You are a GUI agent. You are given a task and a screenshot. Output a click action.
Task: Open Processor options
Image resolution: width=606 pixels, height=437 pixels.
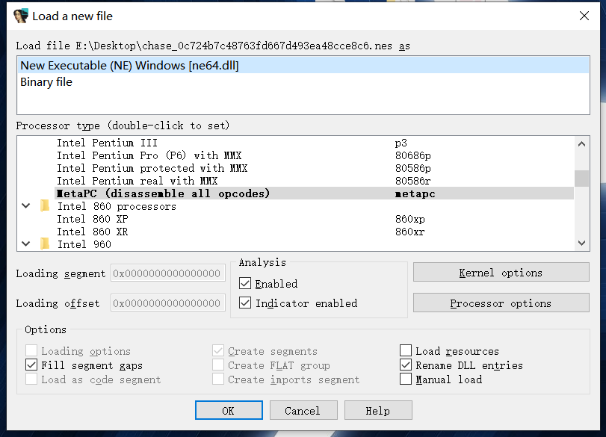(501, 303)
